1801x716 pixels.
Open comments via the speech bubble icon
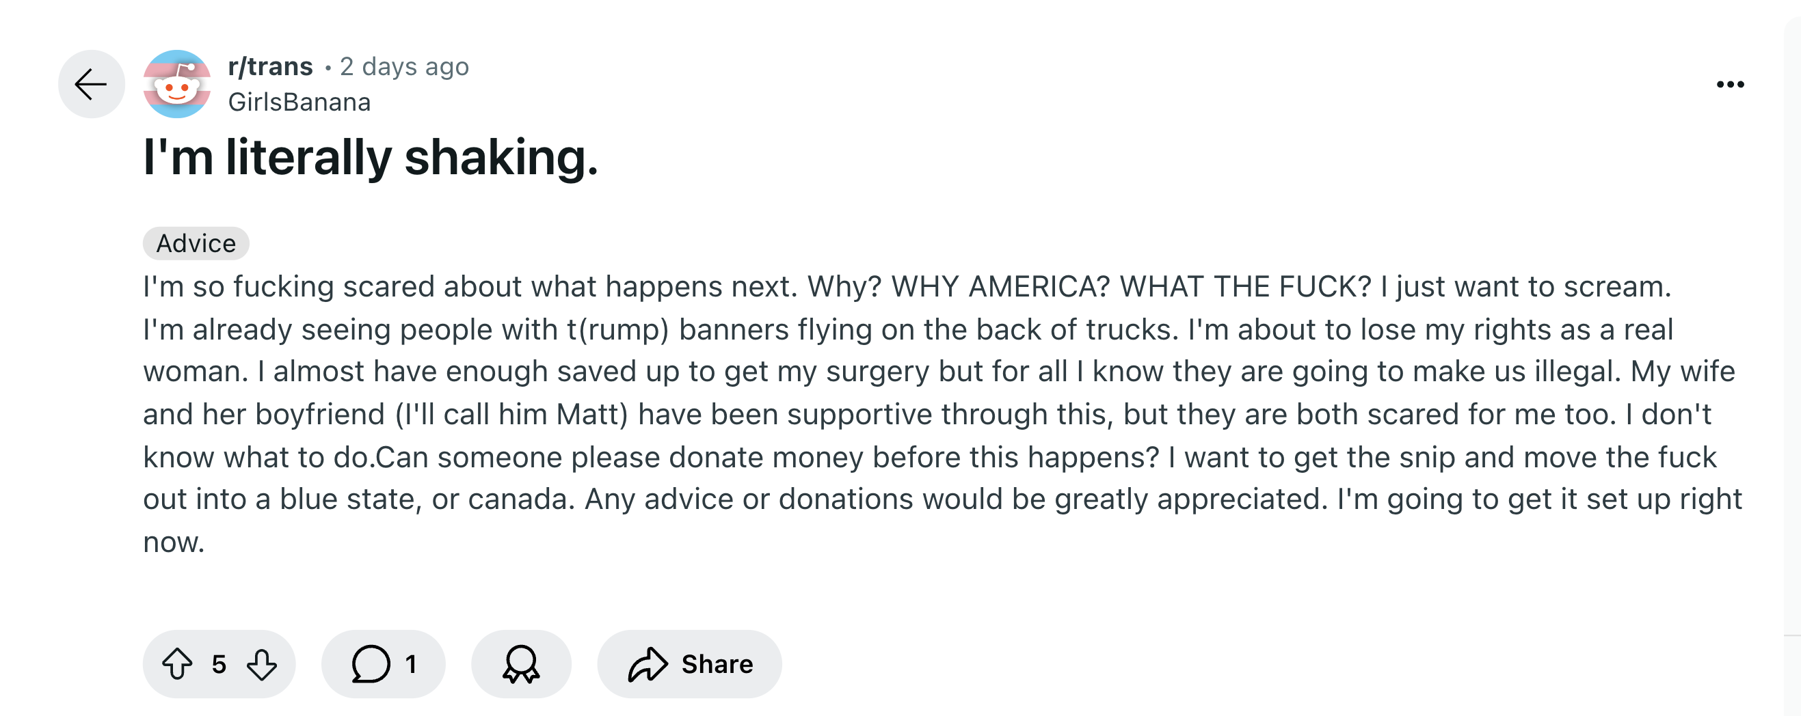(371, 663)
